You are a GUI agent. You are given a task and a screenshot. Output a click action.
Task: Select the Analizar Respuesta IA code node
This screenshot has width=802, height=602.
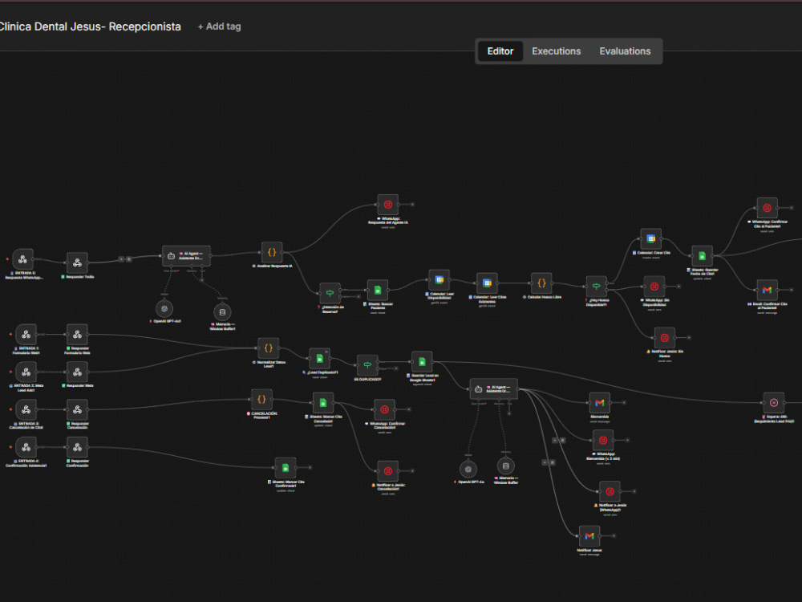[x=272, y=252]
